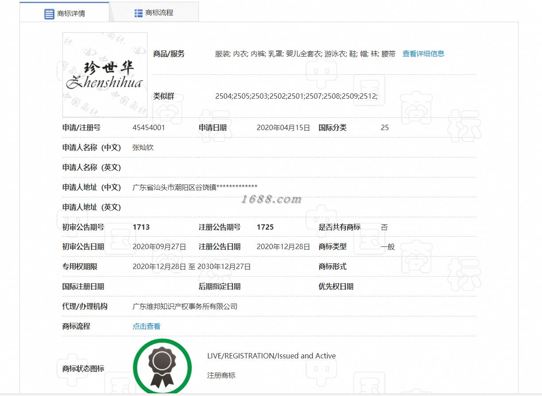Viewport: 542px width, 396px height.
Task: Open the 查看详细信息 link
Action: point(423,54)
